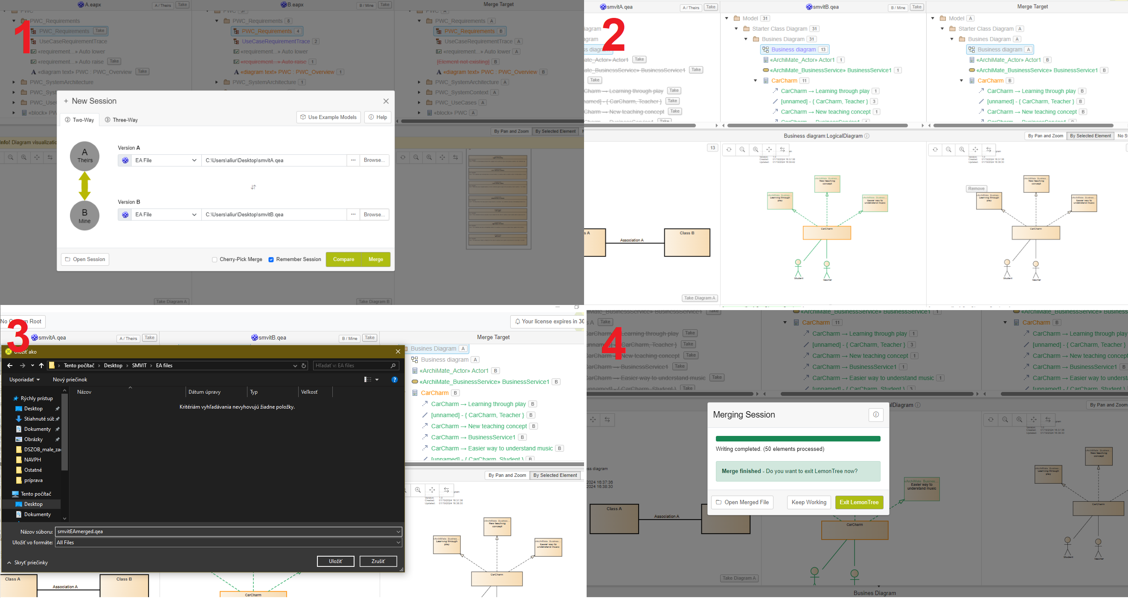The width and height of the screenshot is (1128, 598).
Task: Zoom in using toolbar beside the 13 badge
Action: (756, 150)
